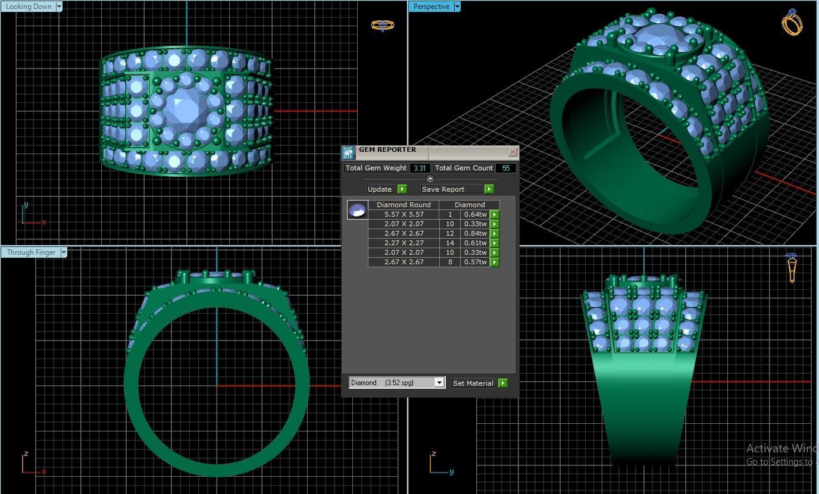Click the green arrow for the 0.61tw row

pos(495,243)
